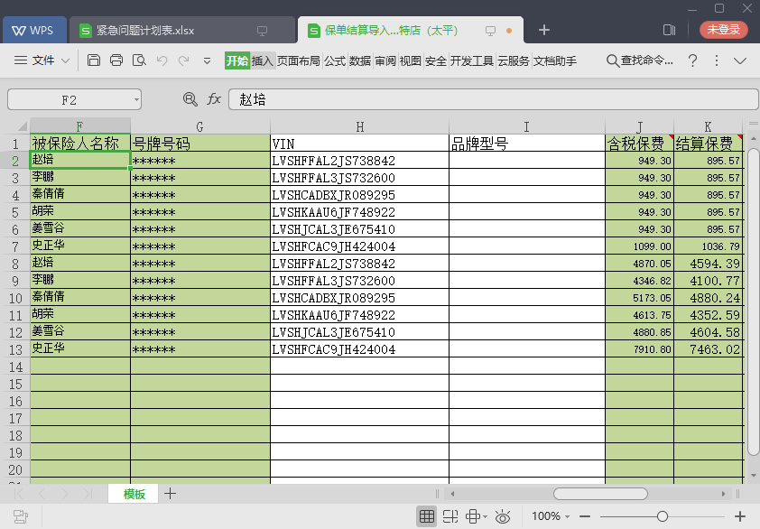
Task: Add a new sheet with the plus icon
Action: 170,494
